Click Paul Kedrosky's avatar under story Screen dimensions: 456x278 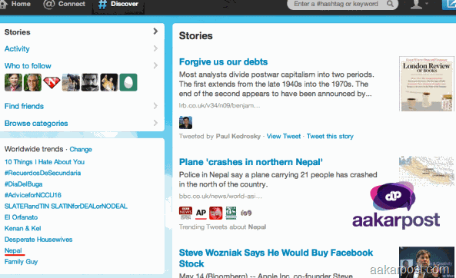coord(185,122)
